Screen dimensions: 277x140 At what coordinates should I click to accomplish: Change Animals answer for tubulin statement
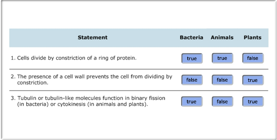[222, 102]
